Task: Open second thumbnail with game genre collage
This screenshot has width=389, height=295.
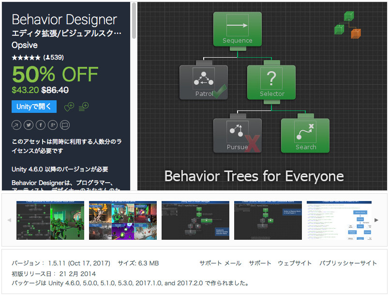Action: pyautogui.click(x=123, y=220)
